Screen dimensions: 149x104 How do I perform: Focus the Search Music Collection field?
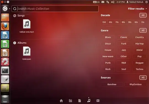point(55,9)
